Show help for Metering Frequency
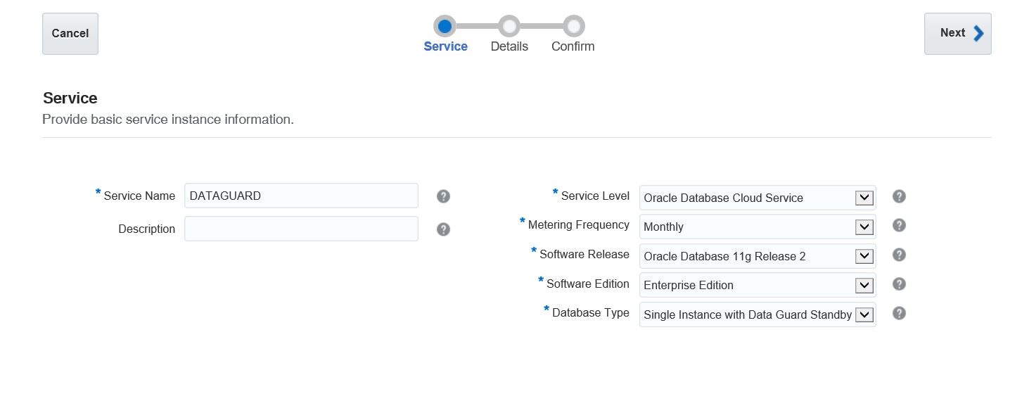This screenshot has width=1022, height=394. 899,225
